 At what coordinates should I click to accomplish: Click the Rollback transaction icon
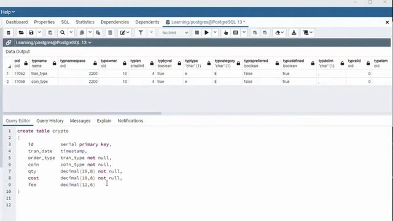(x=265, y=33)
